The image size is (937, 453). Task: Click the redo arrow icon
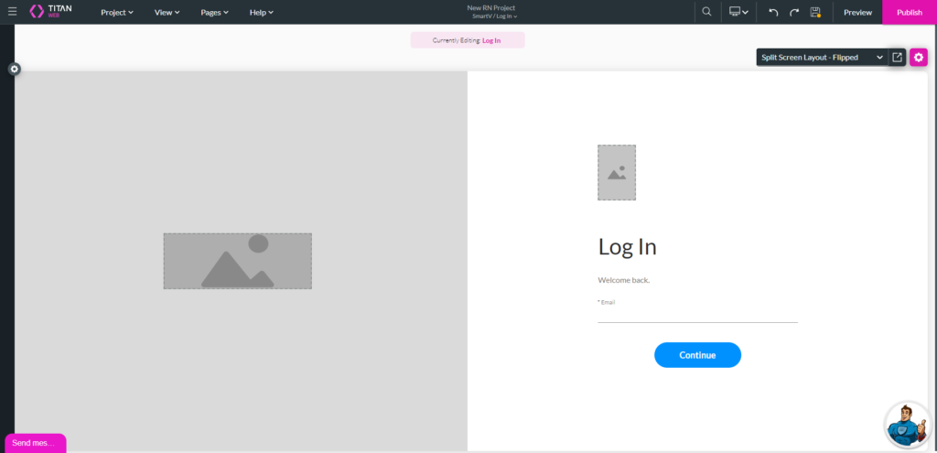click(794, 12)
